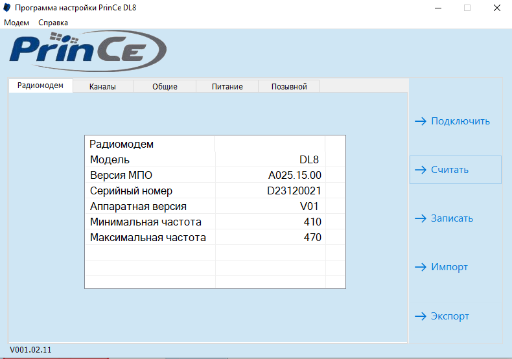Select the Максимальная частота label cell

pos(150,237)
